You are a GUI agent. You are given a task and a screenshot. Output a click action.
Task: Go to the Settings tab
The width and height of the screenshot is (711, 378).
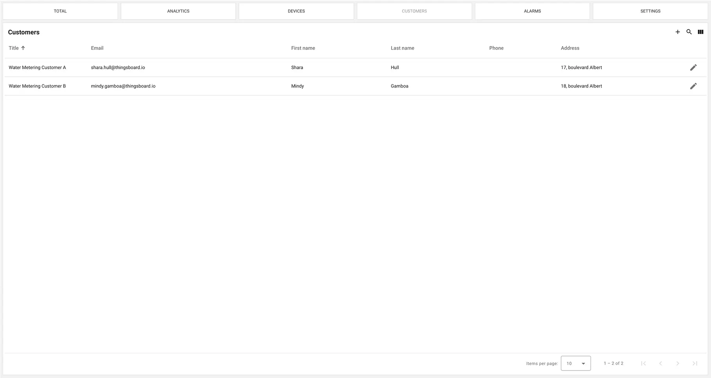point(650,11)
